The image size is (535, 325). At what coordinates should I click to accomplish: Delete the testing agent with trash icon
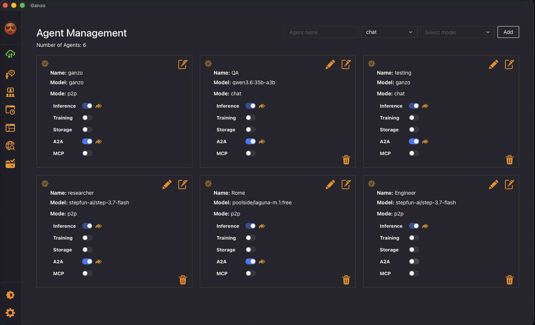(509, 160)
